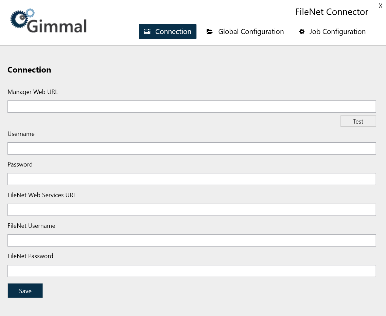Screen dimensions: 386x316
Task: Save the connection settings
Action: click(x=25, y=290)
